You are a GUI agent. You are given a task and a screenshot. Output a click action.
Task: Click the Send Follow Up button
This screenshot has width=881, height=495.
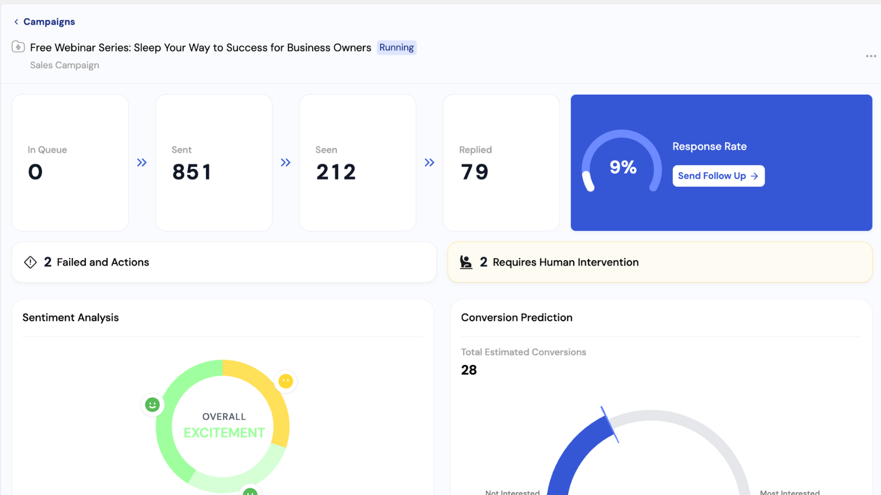pos(718,176)
